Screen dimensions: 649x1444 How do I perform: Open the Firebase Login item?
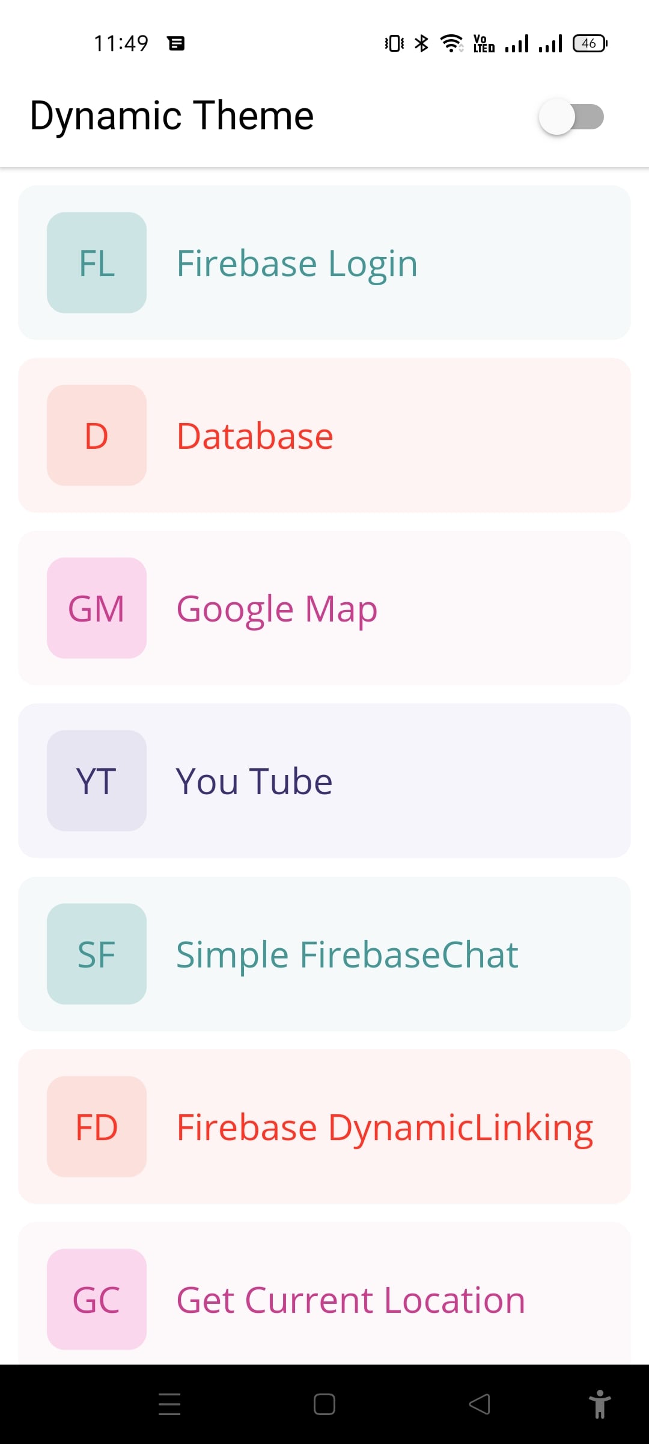[x=297, y=264]
